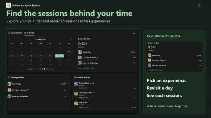The height and width of the screenshot is (118, 211).
Task: Select day 10 in the calendar
Action: 69,52
